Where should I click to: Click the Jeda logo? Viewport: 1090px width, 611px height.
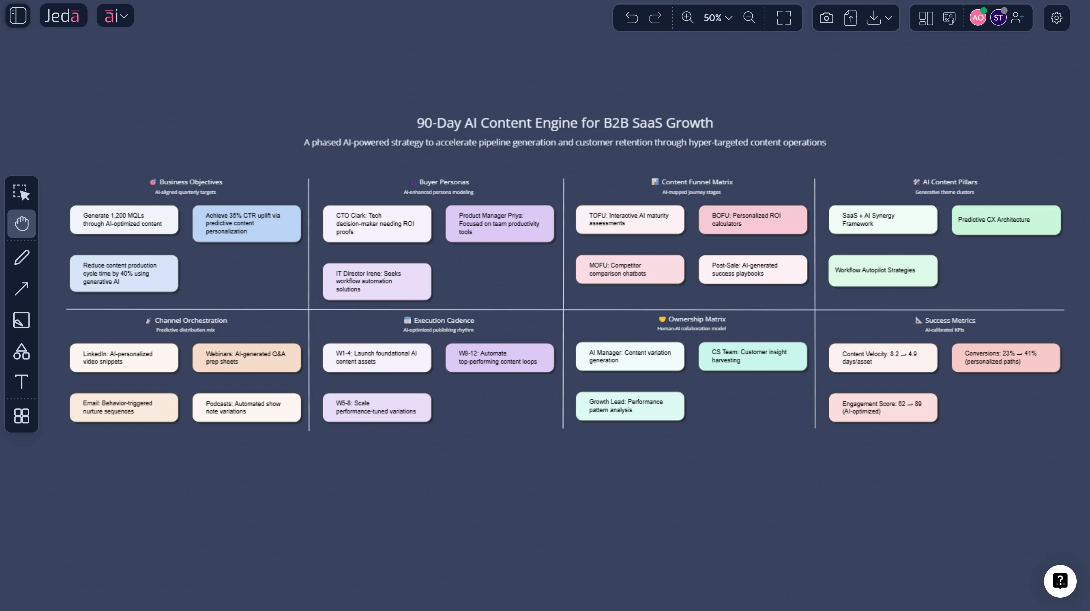pyautogui.click(x=63, y=15)
